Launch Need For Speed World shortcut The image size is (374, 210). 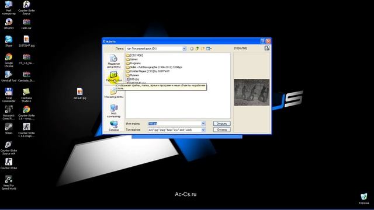tap(9, 183)
